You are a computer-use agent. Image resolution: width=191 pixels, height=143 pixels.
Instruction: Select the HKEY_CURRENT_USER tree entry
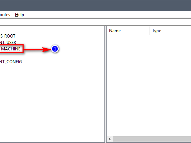[x=8, y=42]
